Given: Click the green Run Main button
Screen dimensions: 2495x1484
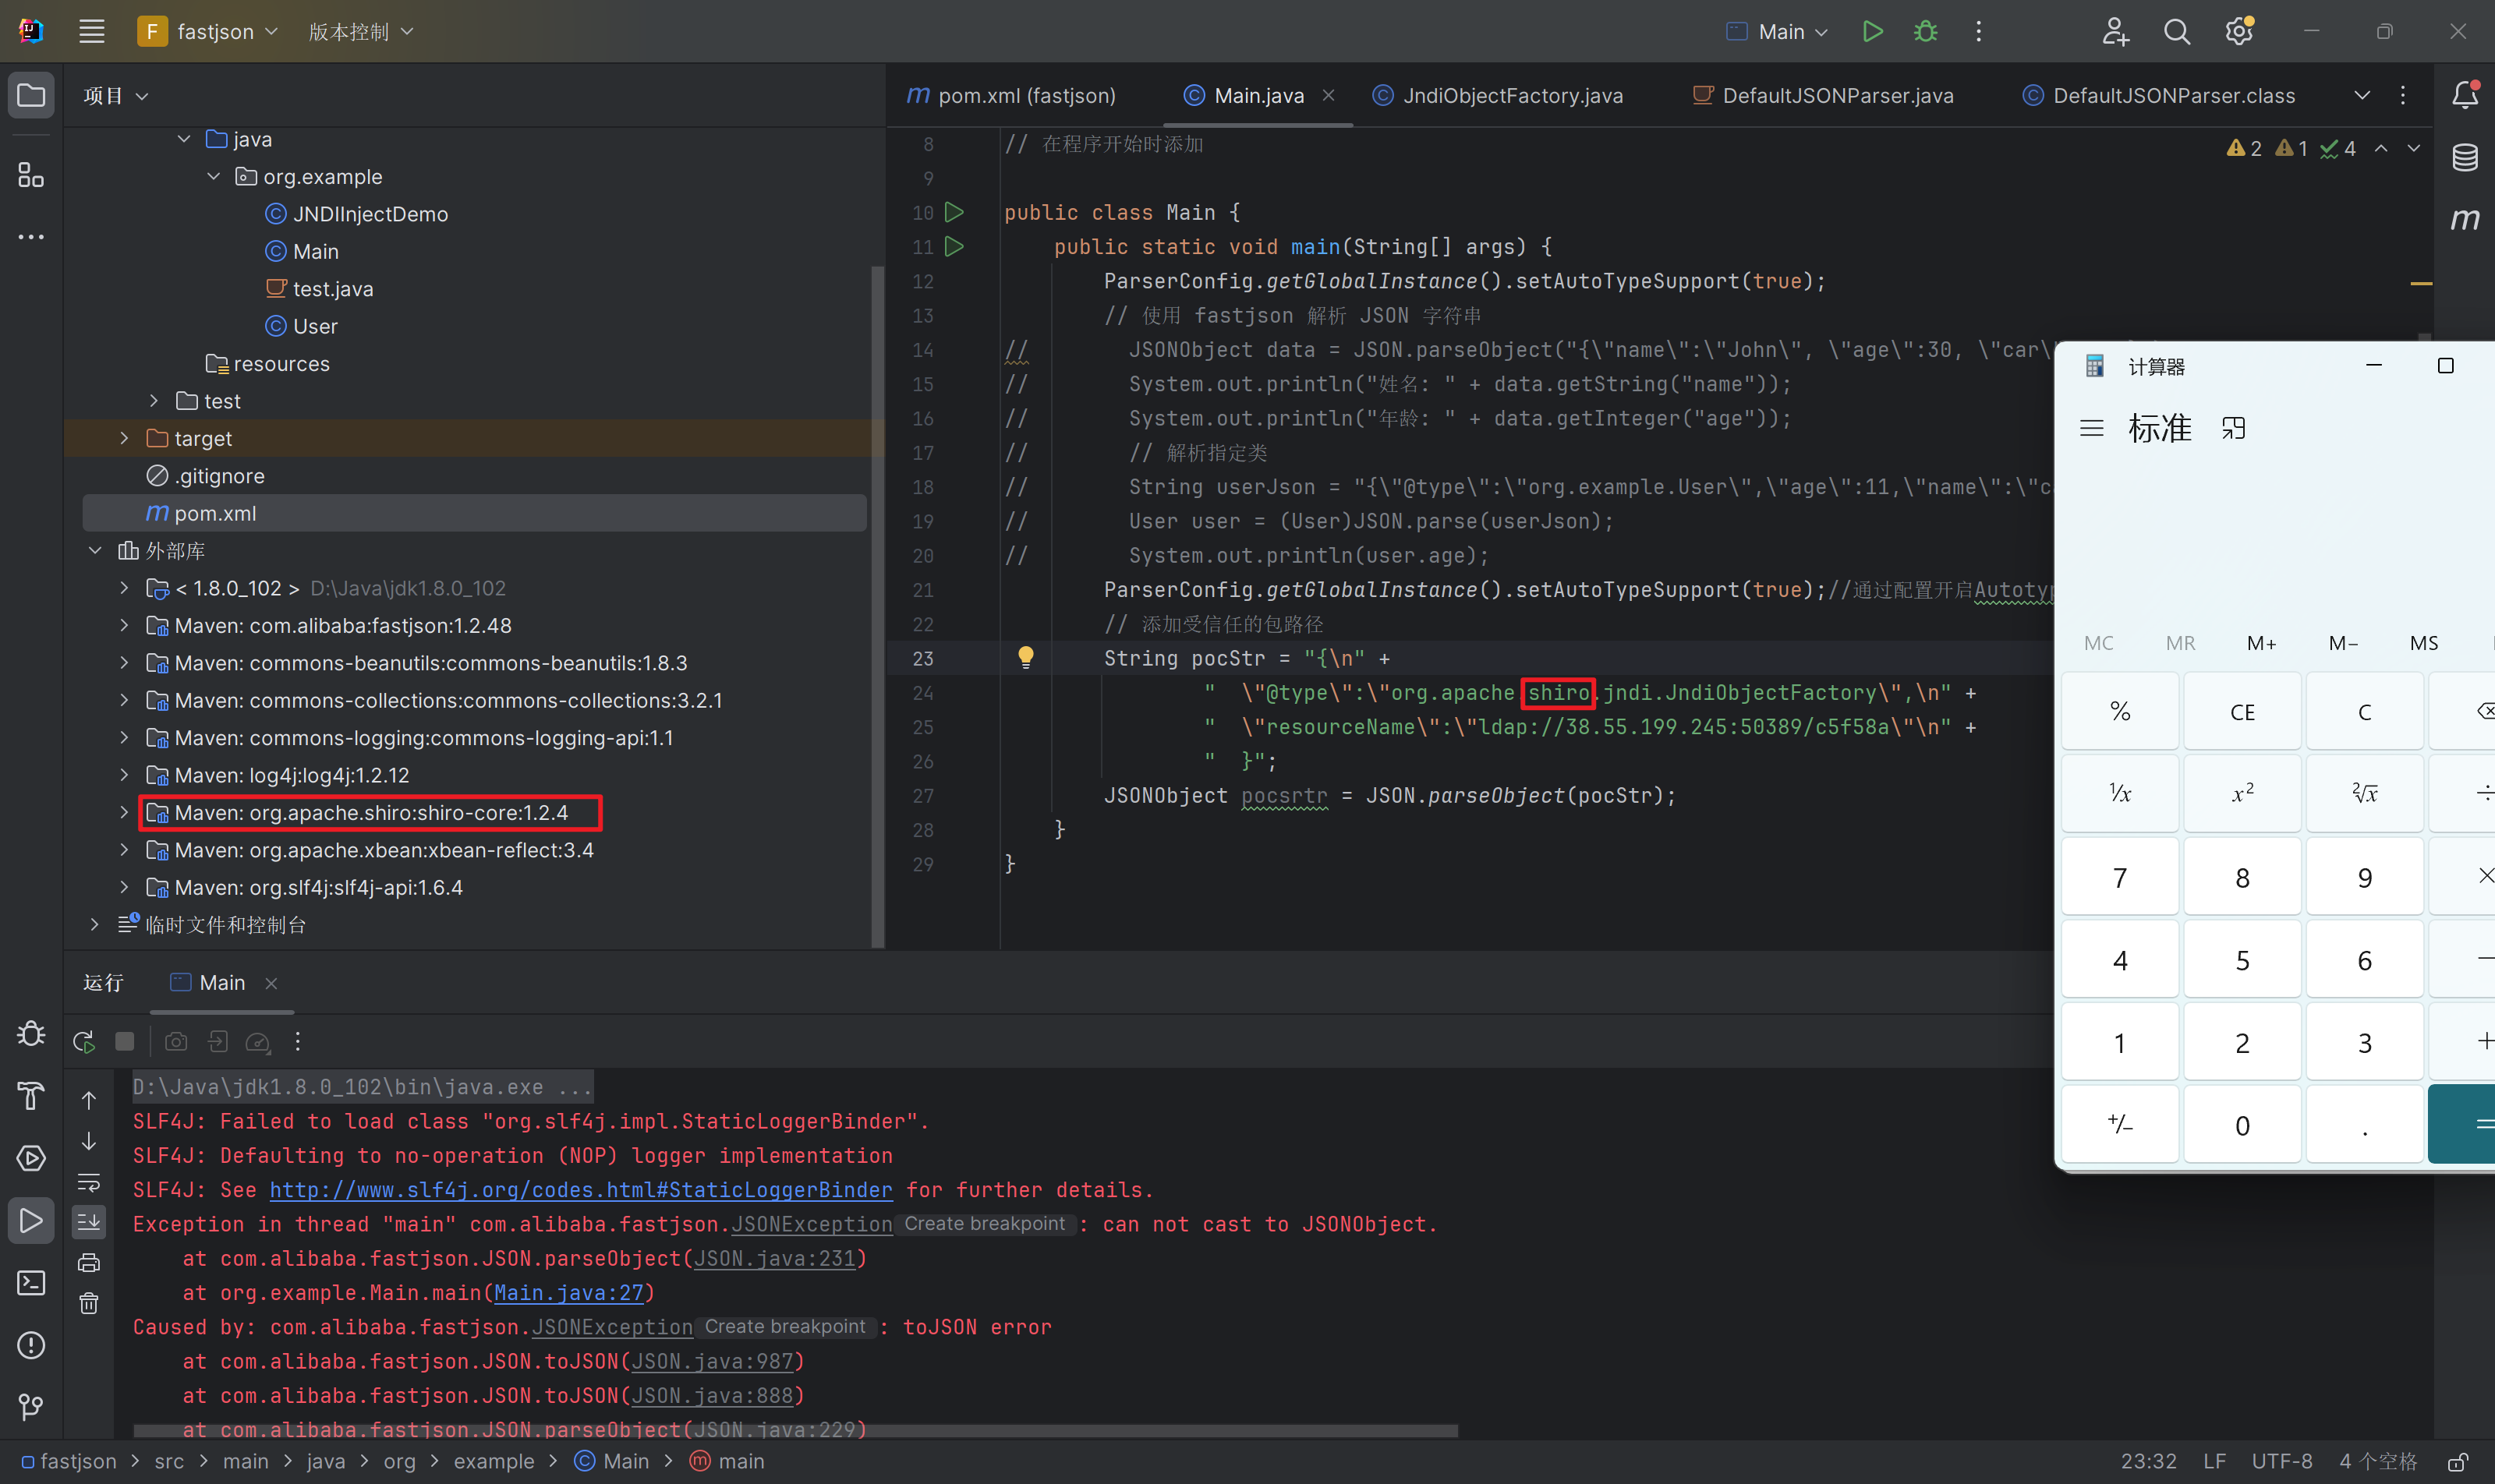Looking at the screenshot, I should point(1873,31).
